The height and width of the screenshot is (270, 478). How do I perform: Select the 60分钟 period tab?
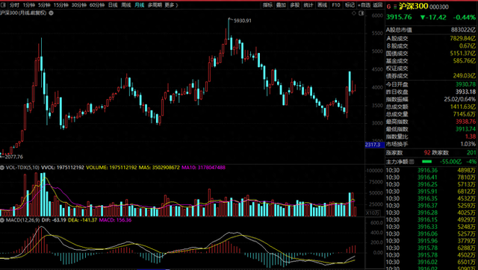(x=97, y=5)
